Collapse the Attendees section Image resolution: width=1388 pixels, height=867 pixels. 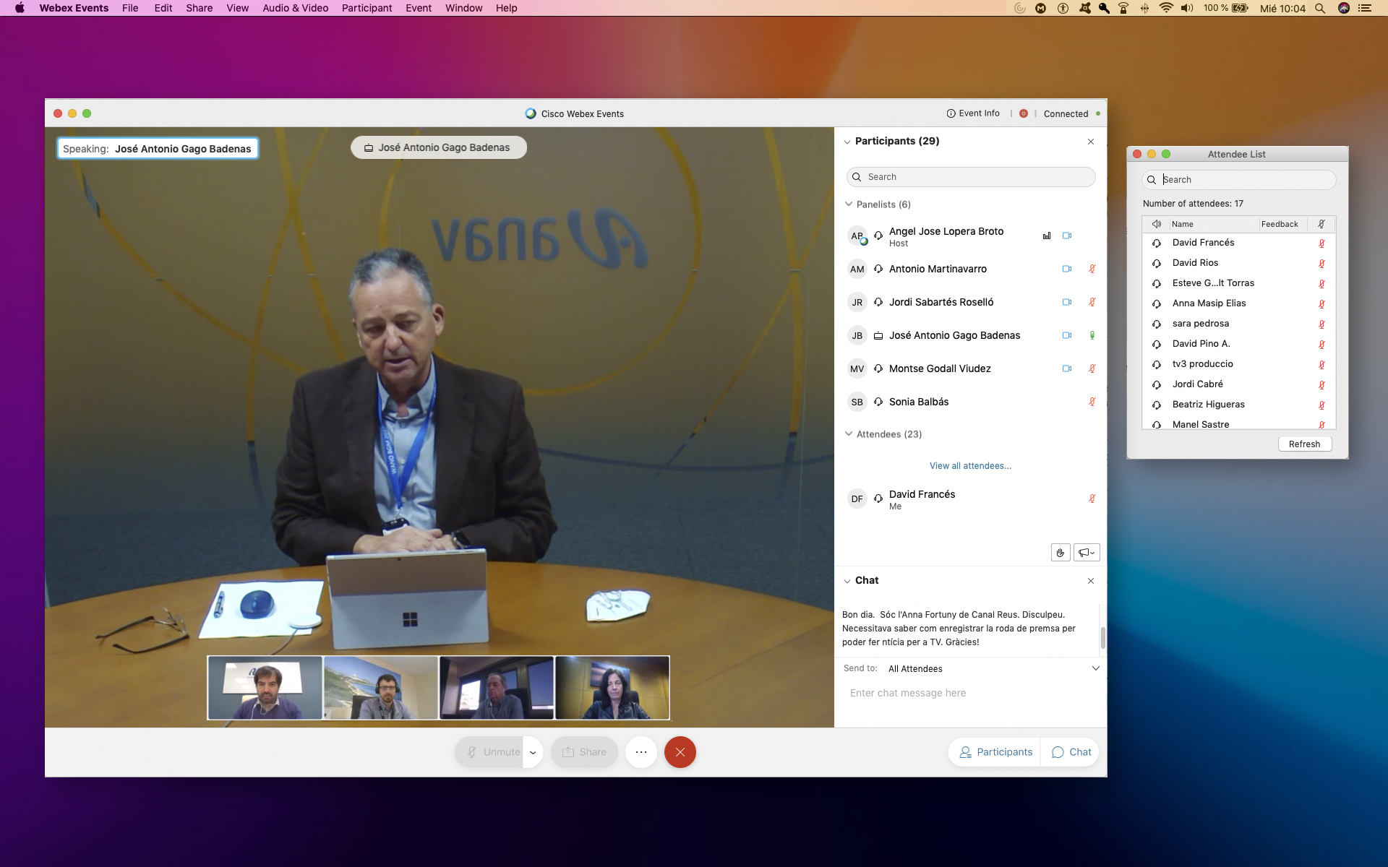point(849,434)
